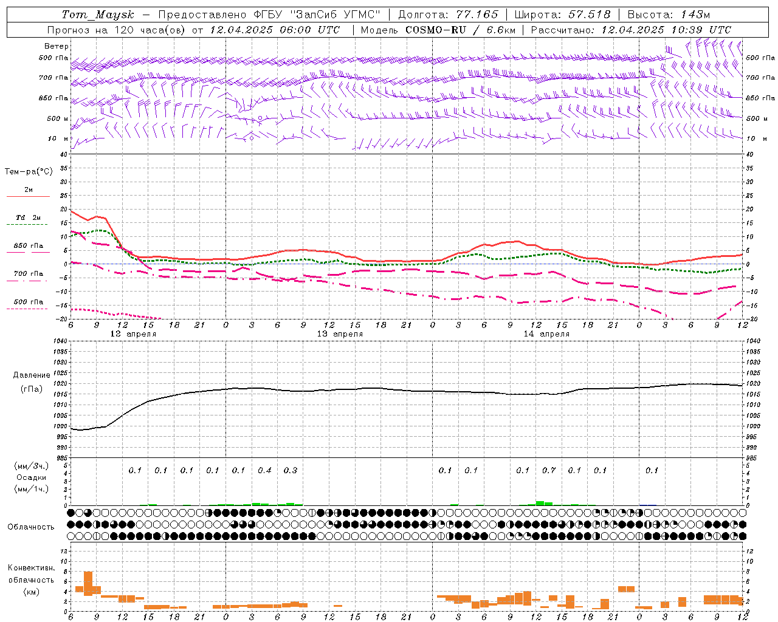This screenshot has height=622, width=778.
Task: Click the 0.3 precipitation value
Action: pyautogui.click(x=291, y=470)
